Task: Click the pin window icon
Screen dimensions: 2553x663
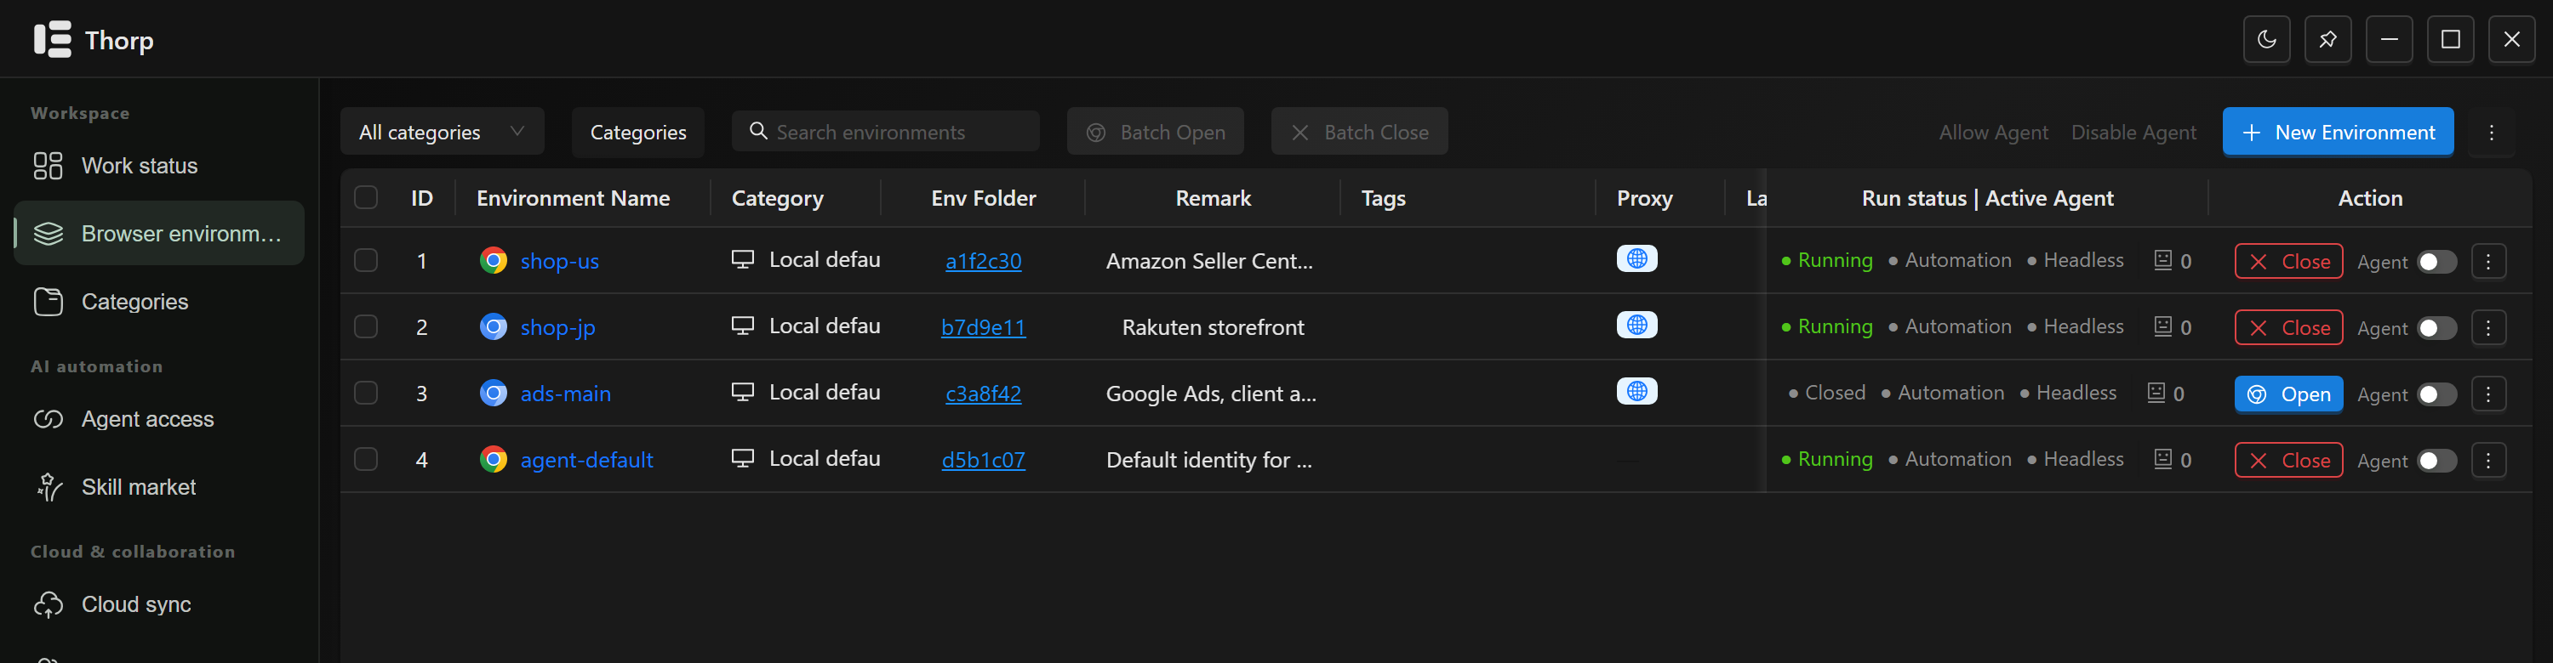Action: [2327, 40]
